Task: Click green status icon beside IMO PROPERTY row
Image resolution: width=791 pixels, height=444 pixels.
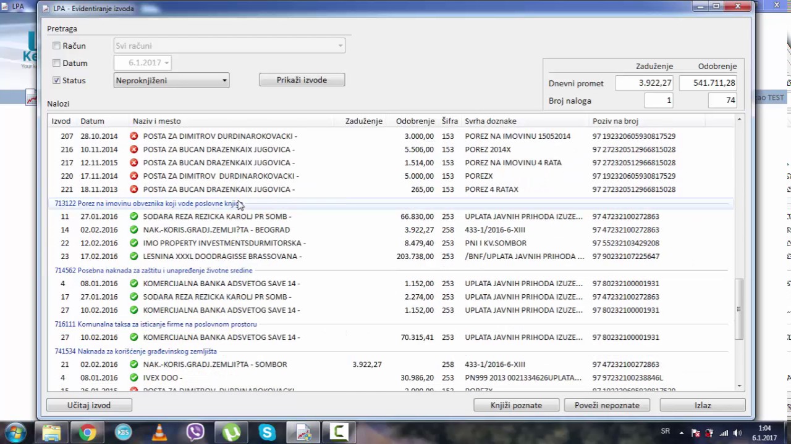Action: click(133, 243)
